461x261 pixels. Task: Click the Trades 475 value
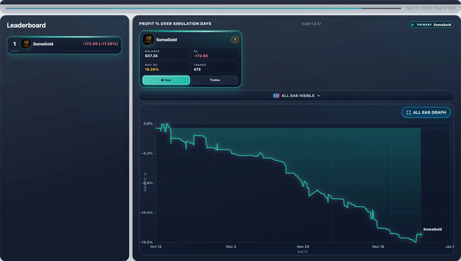point(197,69)
